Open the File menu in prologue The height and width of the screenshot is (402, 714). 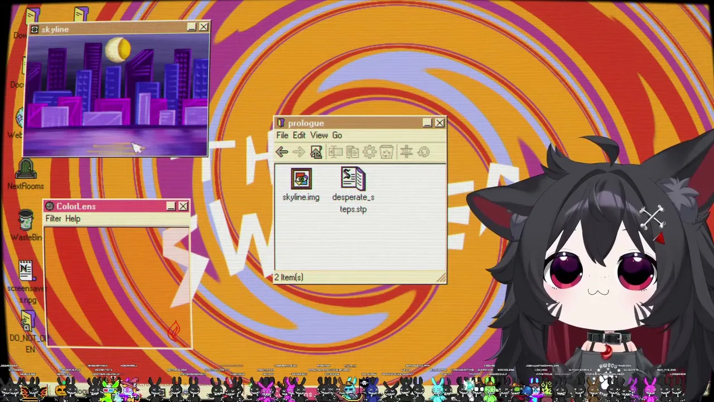click(282, 135)
